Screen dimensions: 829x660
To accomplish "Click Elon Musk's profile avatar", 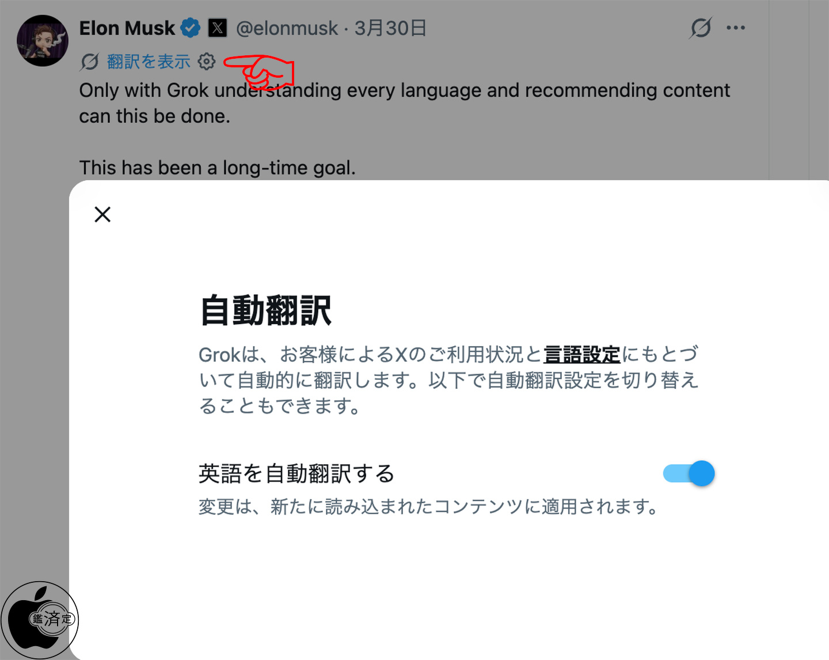I will (x=43, y=41).
